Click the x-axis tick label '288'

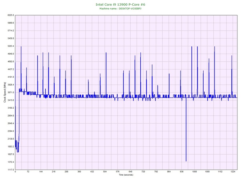(x=67, y=172)
